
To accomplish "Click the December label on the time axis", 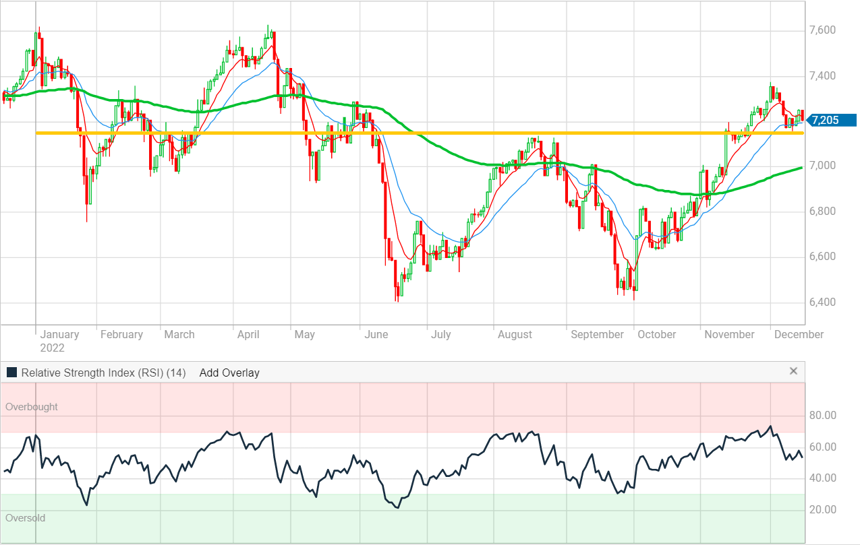I will [x=799, y=334].
